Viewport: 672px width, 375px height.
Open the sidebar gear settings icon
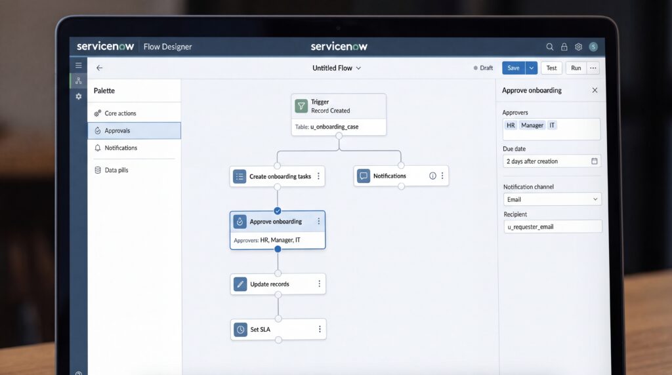tap(79, 96)
